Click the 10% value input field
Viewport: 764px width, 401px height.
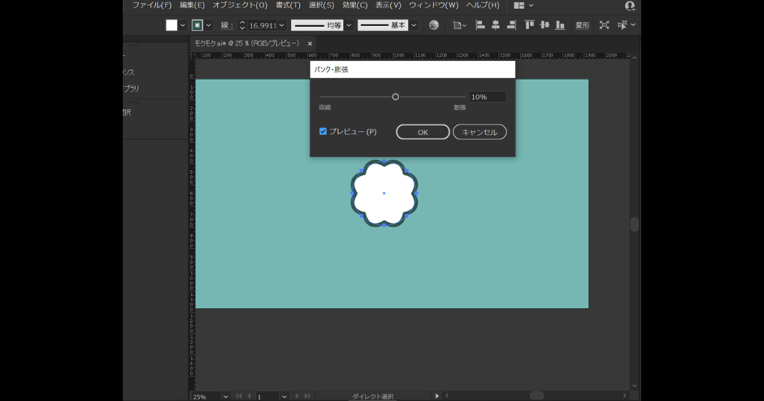486,97
